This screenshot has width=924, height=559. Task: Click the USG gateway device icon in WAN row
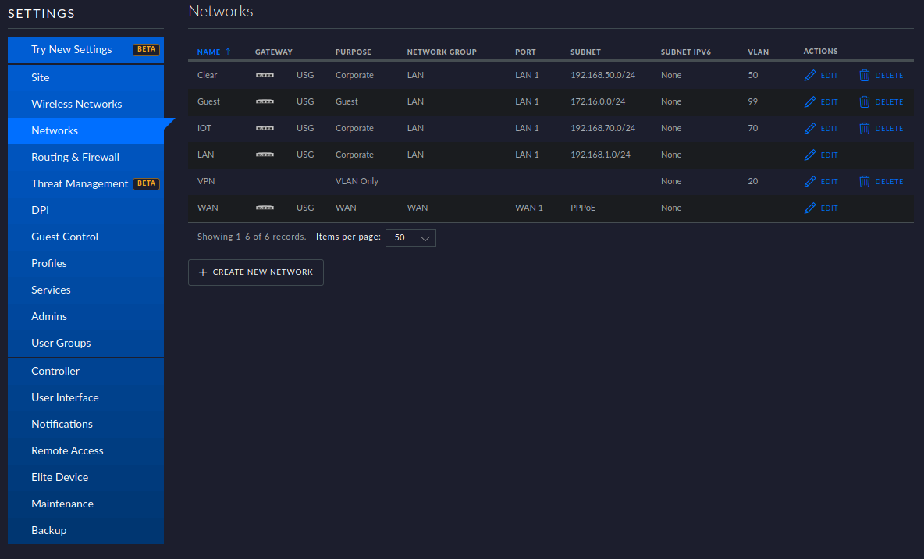tap(265, 208)
